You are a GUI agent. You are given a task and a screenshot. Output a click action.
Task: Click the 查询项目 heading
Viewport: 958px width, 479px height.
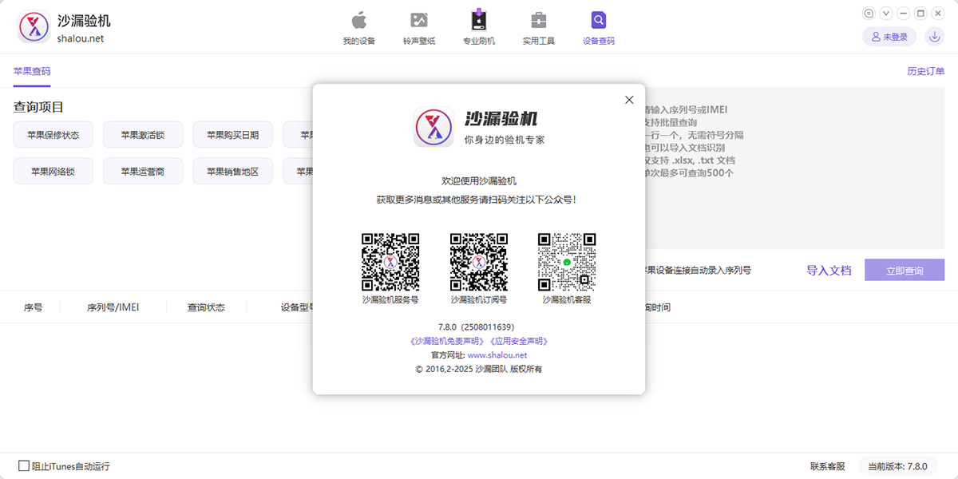[x=38, y=107]
